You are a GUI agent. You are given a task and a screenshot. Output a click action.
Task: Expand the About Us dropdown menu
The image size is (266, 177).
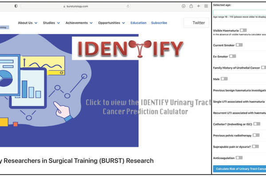pos(27,23)
